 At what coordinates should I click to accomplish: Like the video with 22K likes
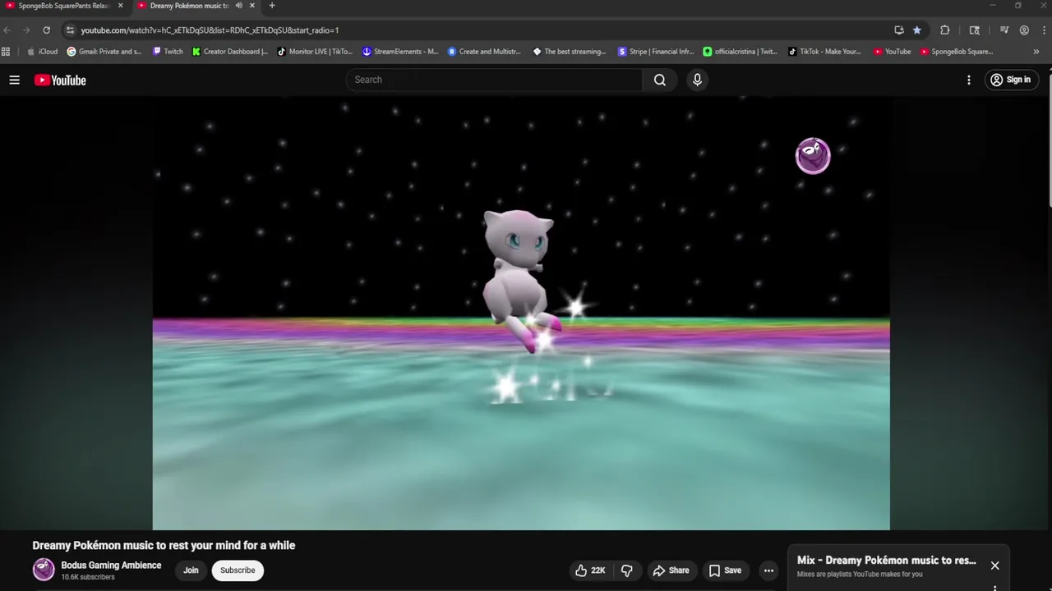(x=590, y=570)
